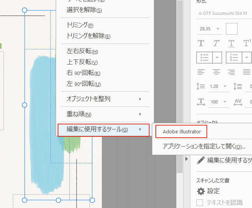Align text right
This screenshot has height=208, width=252.
pos(231,72)
